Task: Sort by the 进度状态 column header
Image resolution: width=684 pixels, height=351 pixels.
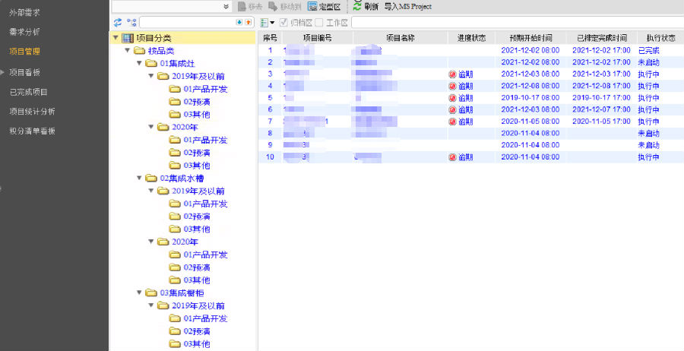Action: 471,38
